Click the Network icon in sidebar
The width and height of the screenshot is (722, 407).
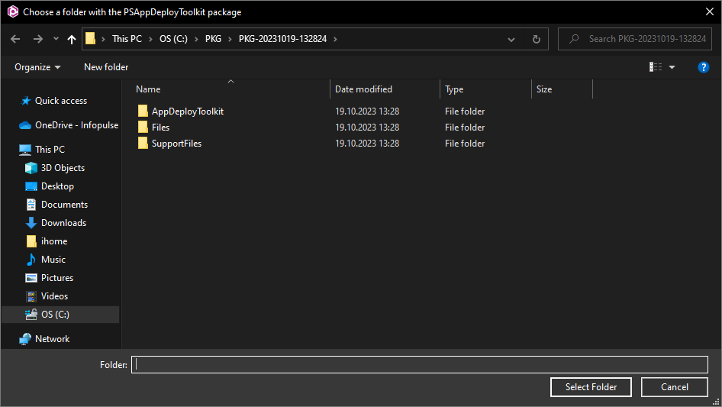[25, 339]
